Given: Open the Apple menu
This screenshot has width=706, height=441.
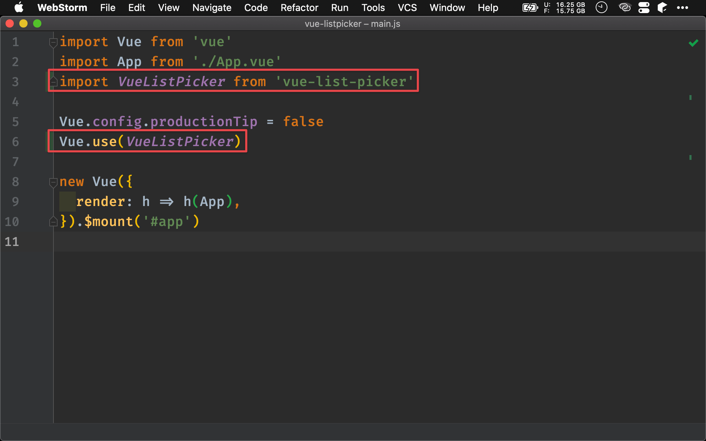Looking at the screenshot, I should coord(19,8).
